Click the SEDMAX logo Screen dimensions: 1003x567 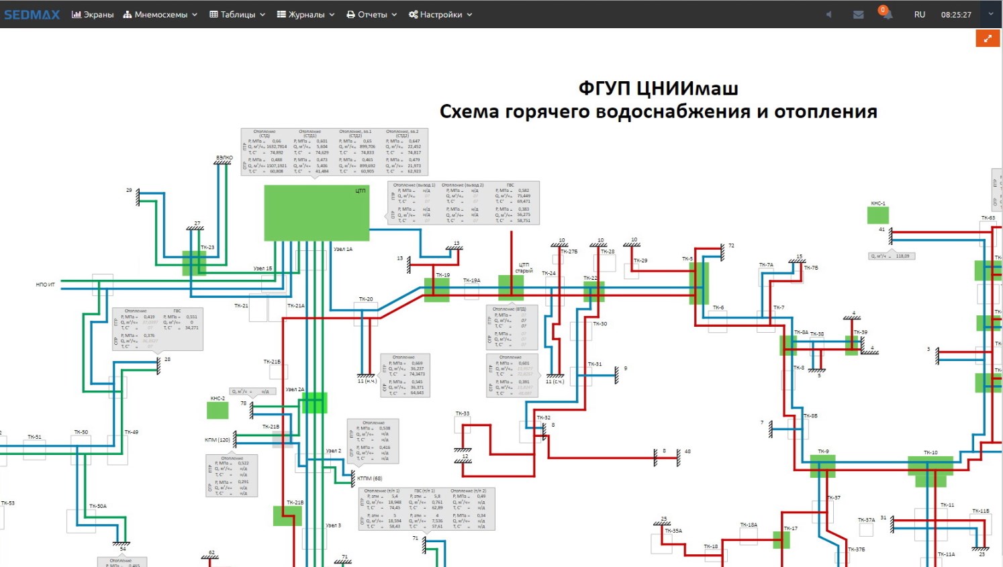(32, 14)
